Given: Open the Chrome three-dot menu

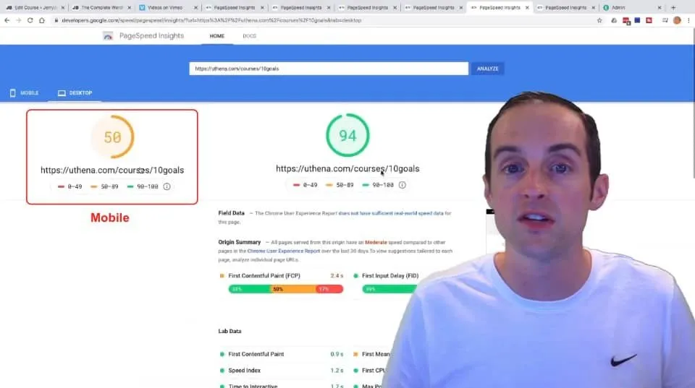Looking at the screenshot, I should [x=688, y=20].
